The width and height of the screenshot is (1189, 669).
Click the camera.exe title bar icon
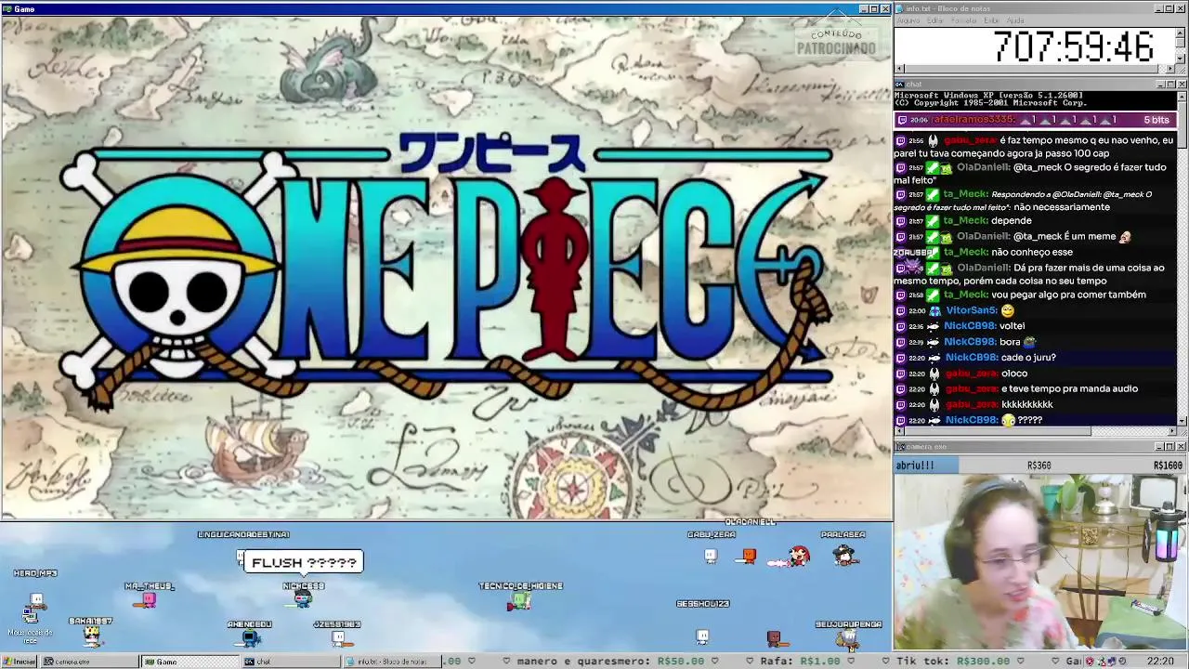[899, 447]
